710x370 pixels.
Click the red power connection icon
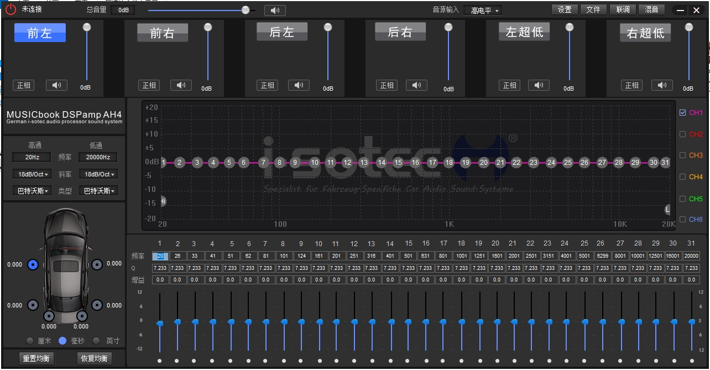[x=11, y=9]
